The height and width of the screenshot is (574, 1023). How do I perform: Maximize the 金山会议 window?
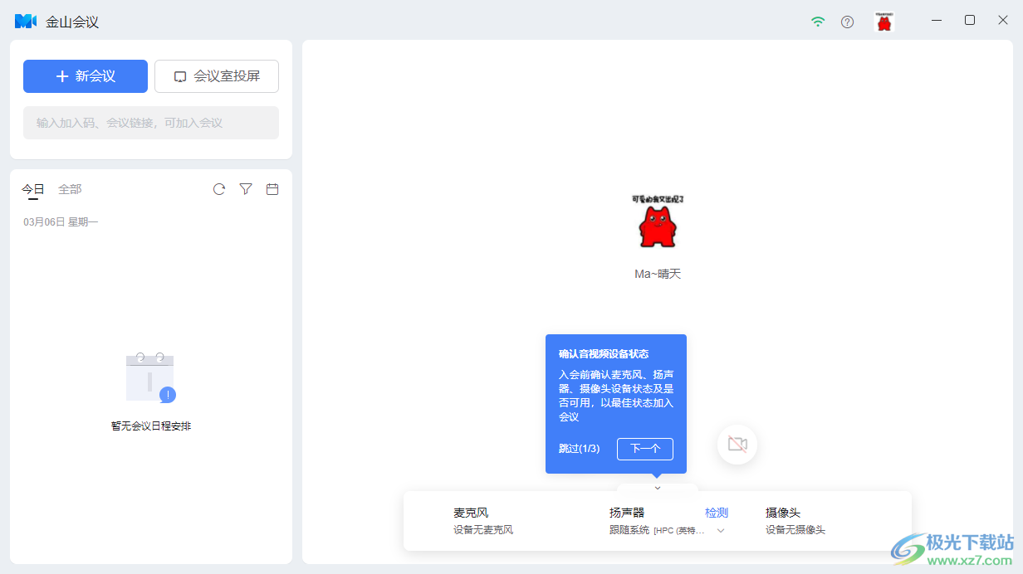tap(970, 21)
